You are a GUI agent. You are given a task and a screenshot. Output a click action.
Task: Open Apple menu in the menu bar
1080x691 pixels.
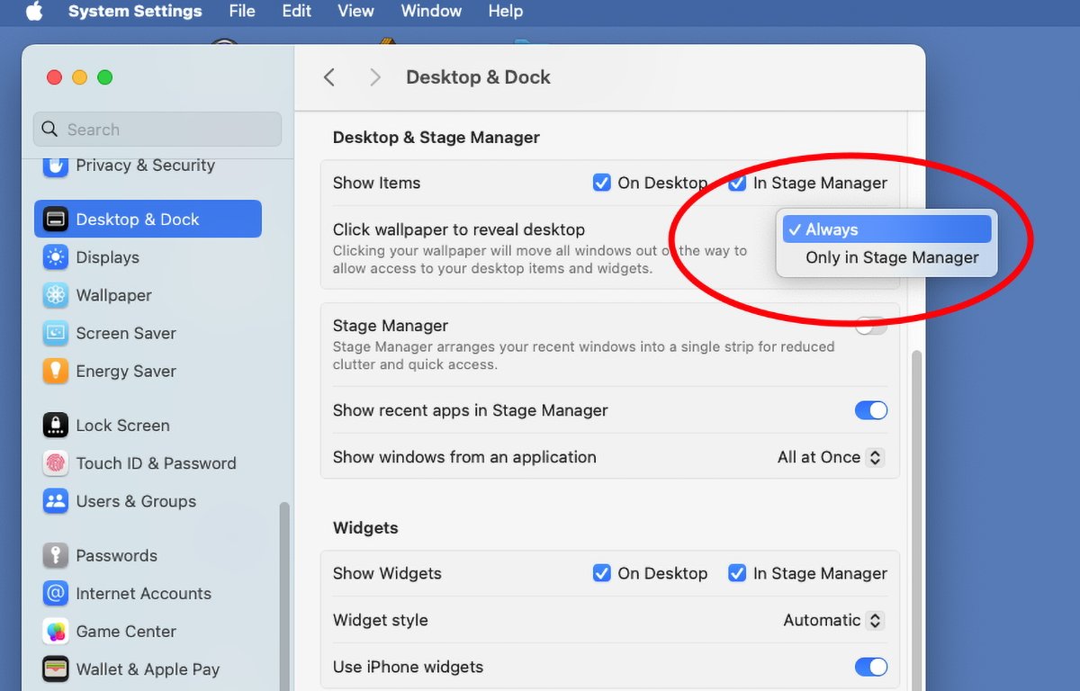[x=34, y=12]
